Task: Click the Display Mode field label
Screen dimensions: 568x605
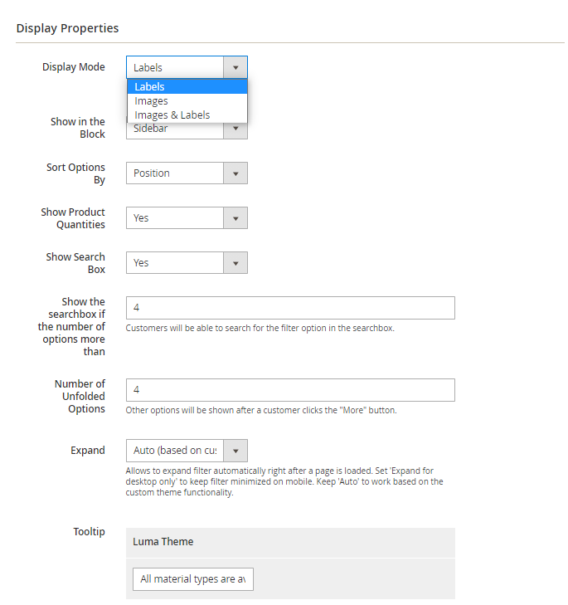Action: [74, 66]
